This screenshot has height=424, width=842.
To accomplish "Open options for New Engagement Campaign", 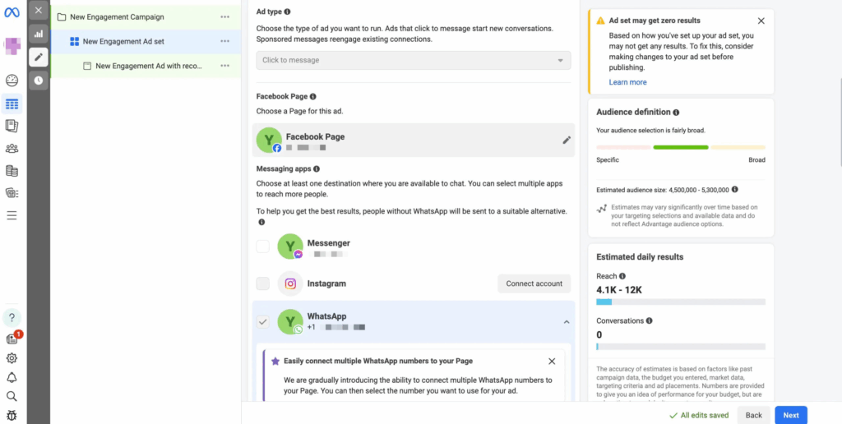I will click(x=225, y=17).
